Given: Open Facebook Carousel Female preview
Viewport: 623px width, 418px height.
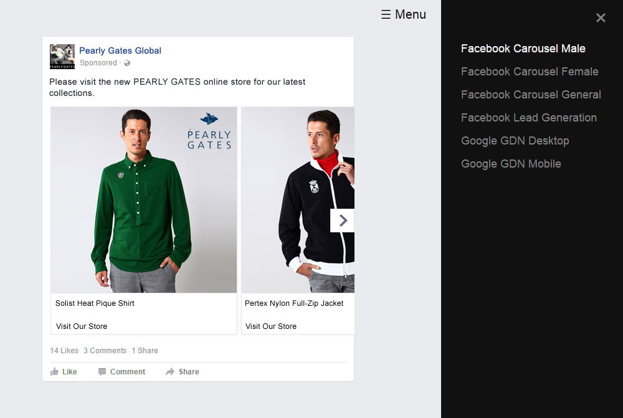Looking at the screenshot, I should click(530, 72).
